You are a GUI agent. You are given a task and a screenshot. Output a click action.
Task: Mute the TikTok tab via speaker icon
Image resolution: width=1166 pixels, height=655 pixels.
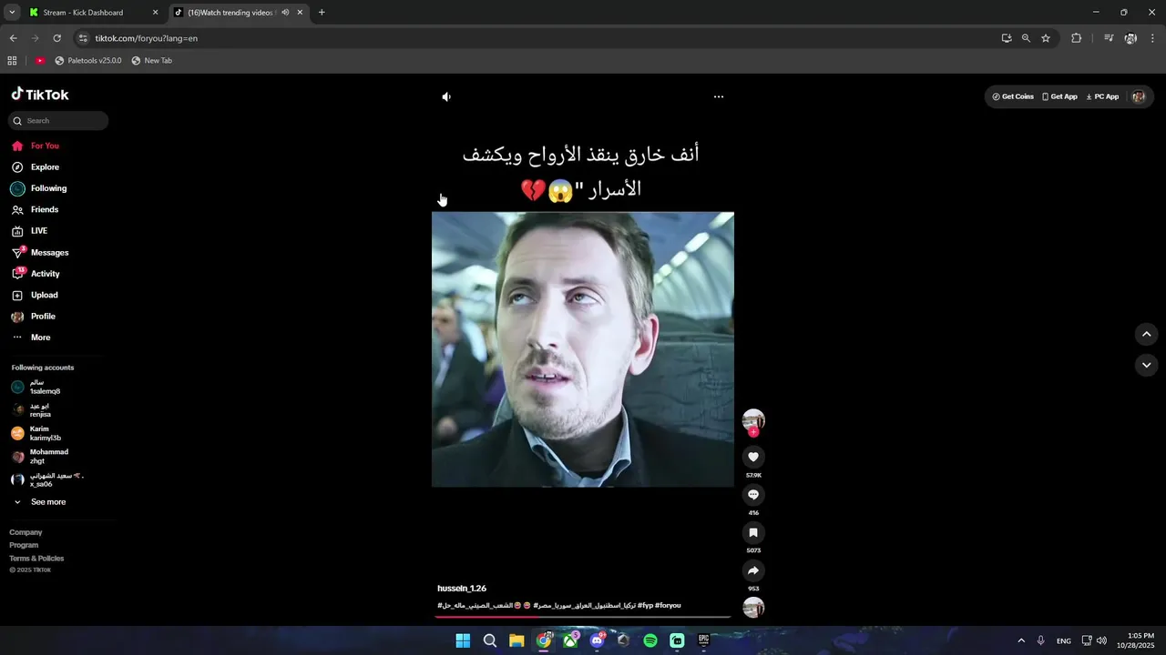pos(286,13)
